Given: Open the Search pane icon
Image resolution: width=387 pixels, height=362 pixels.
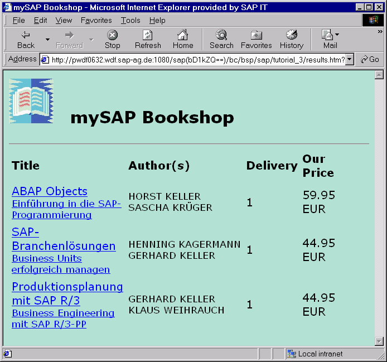Looking at the screenshot, I should pyautogui.click(x=221, y=35).
